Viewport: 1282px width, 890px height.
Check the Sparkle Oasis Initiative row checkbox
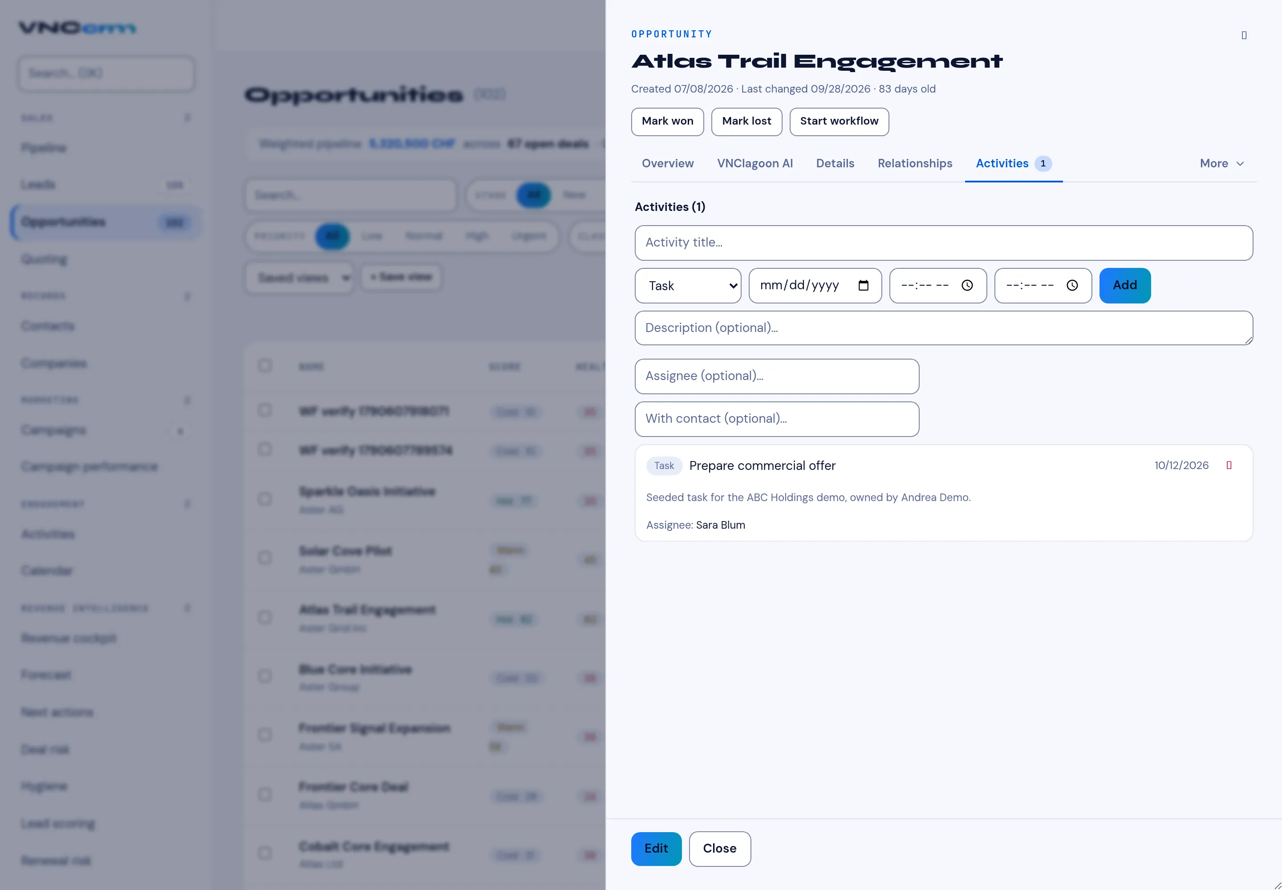[x=265, y=498]
